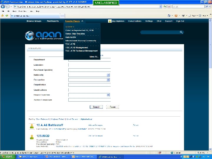
Task: Click the 123.ISCD profile avatar icon
Action: [x=32, y=137]
